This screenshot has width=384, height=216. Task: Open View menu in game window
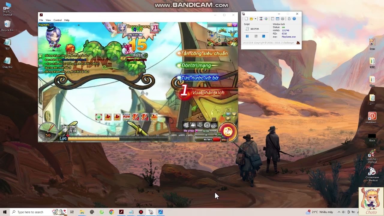(x=48, y=20)
